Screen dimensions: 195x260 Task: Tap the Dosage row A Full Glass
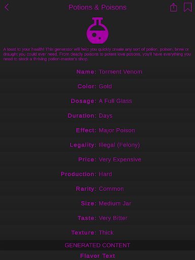97,101
